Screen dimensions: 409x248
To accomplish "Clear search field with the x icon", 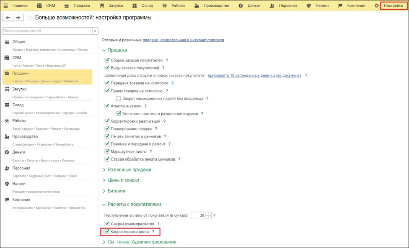I will (x=95, y=31).
